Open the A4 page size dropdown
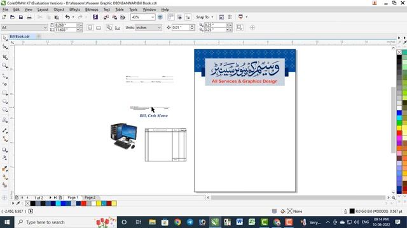 click(45, 27)
